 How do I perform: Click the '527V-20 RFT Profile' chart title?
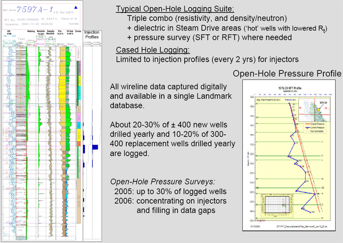pyautogui.click(x=289, y=88)
